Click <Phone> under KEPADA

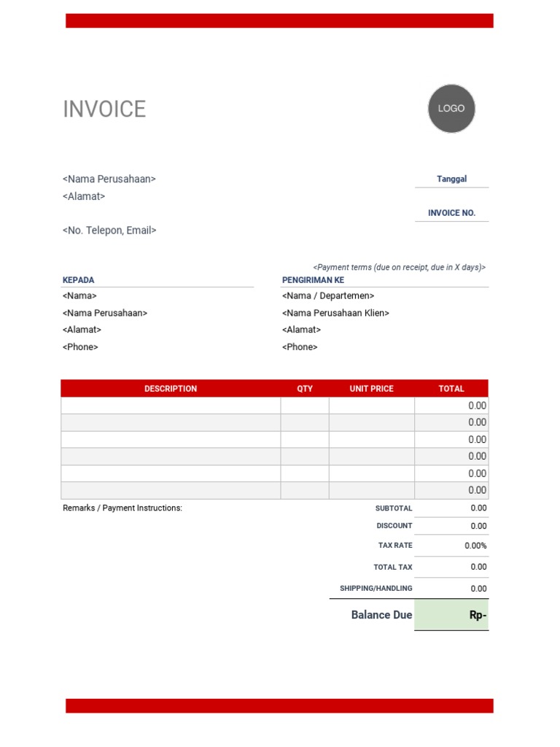[80, 347]
